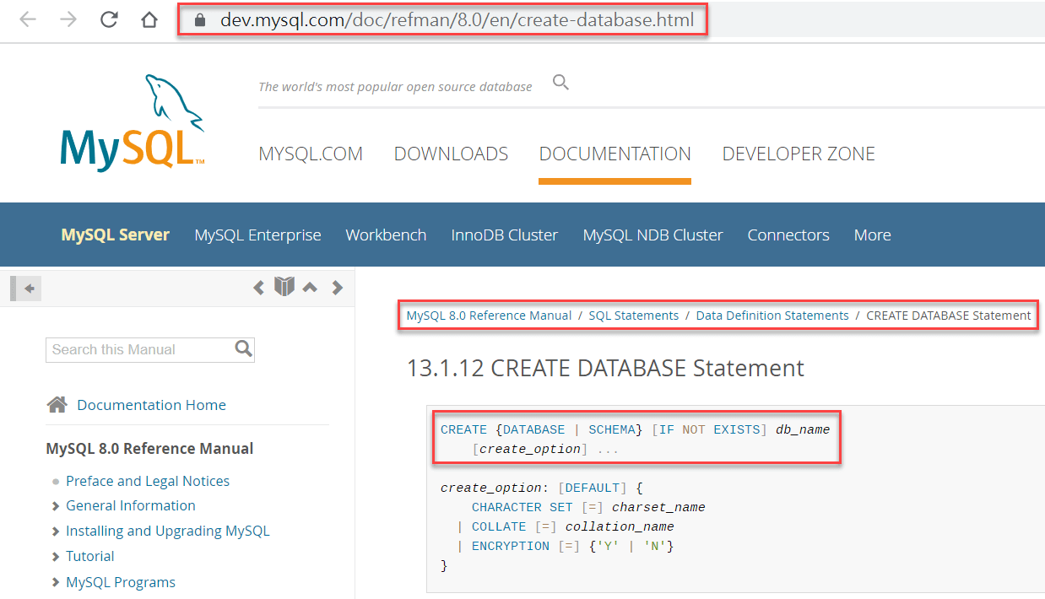Open the DOWNLOADS tab
The image size is (1045, 599).
(x=451, y=154)
